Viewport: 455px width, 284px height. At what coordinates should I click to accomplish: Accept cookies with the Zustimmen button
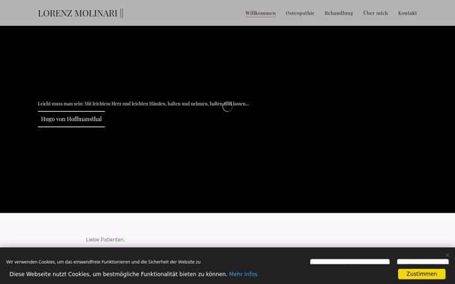click(x=422, y=274)
